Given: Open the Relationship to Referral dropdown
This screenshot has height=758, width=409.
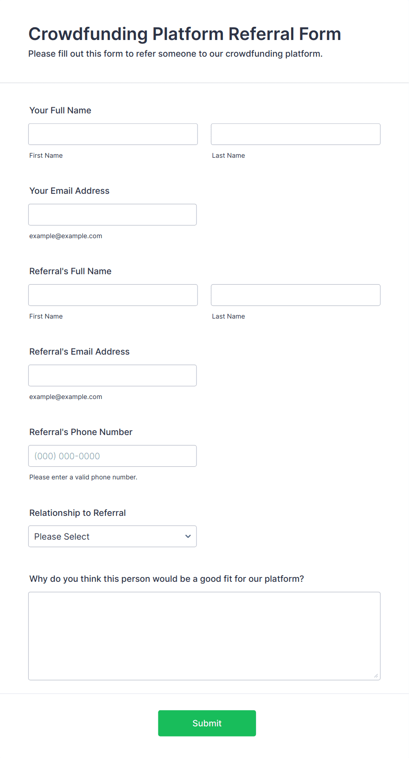Looking at the screenshot, I should point(113,536).
